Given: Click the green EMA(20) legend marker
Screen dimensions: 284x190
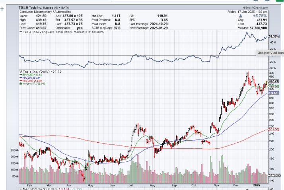Looking at the screenshot, I should tap(21, 74).
